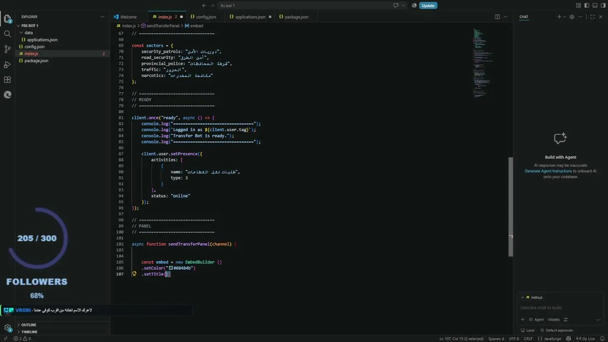Open the new chat dropdown chevron

pyautogui.click(x=564, y=17)
